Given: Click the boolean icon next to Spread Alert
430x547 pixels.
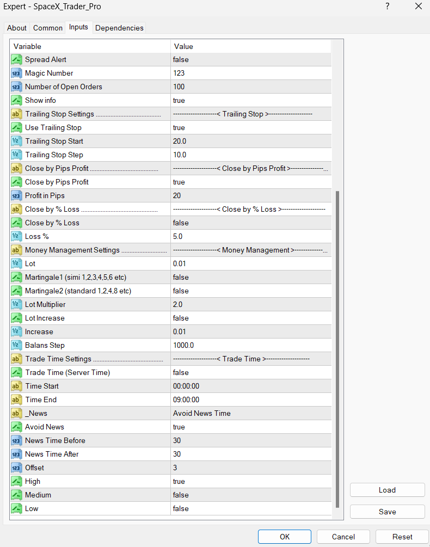Looking at the screenshot, I should pyautogui.click(x=16, y=59).
